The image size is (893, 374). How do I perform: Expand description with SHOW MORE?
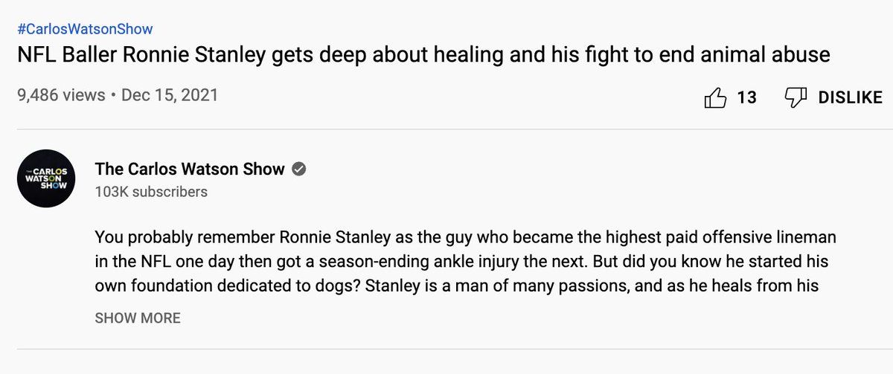[138, 318]
